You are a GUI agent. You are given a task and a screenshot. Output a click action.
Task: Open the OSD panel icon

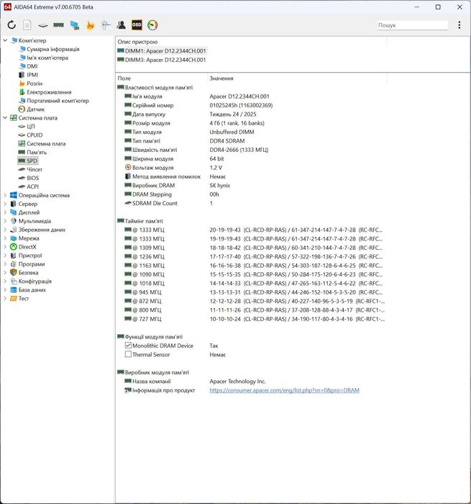click(137, 25)
